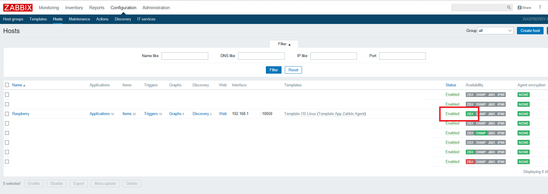The width and height of the screenshot is (548, 194).
Task: Focus the global search field
Action: tap(479, 7)
